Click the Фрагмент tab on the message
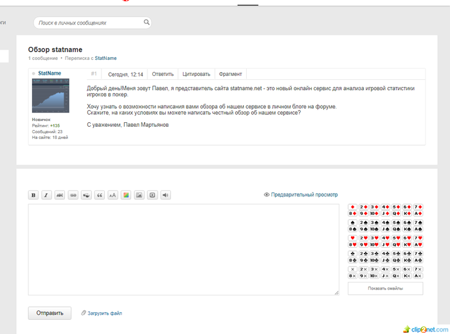 230,74
